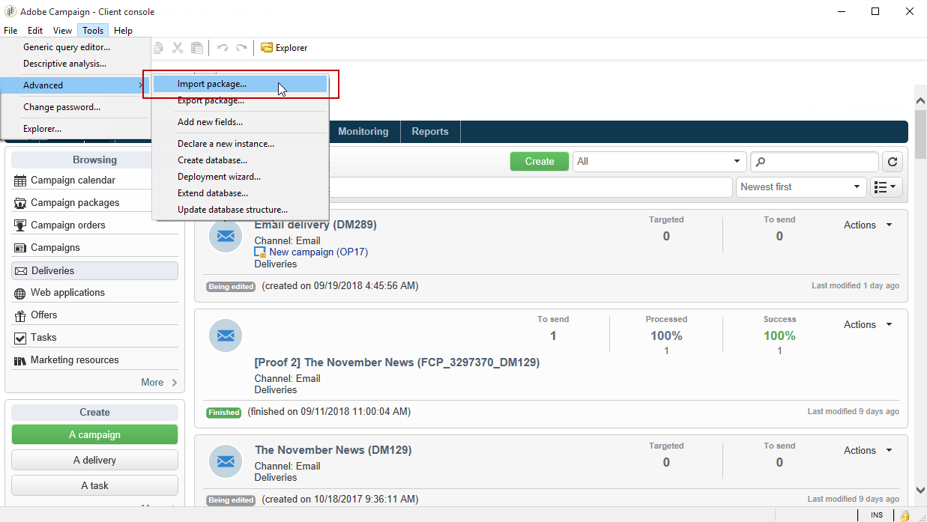
Task: Open the Newest first sort dropdown
Action: click(801, 187)
